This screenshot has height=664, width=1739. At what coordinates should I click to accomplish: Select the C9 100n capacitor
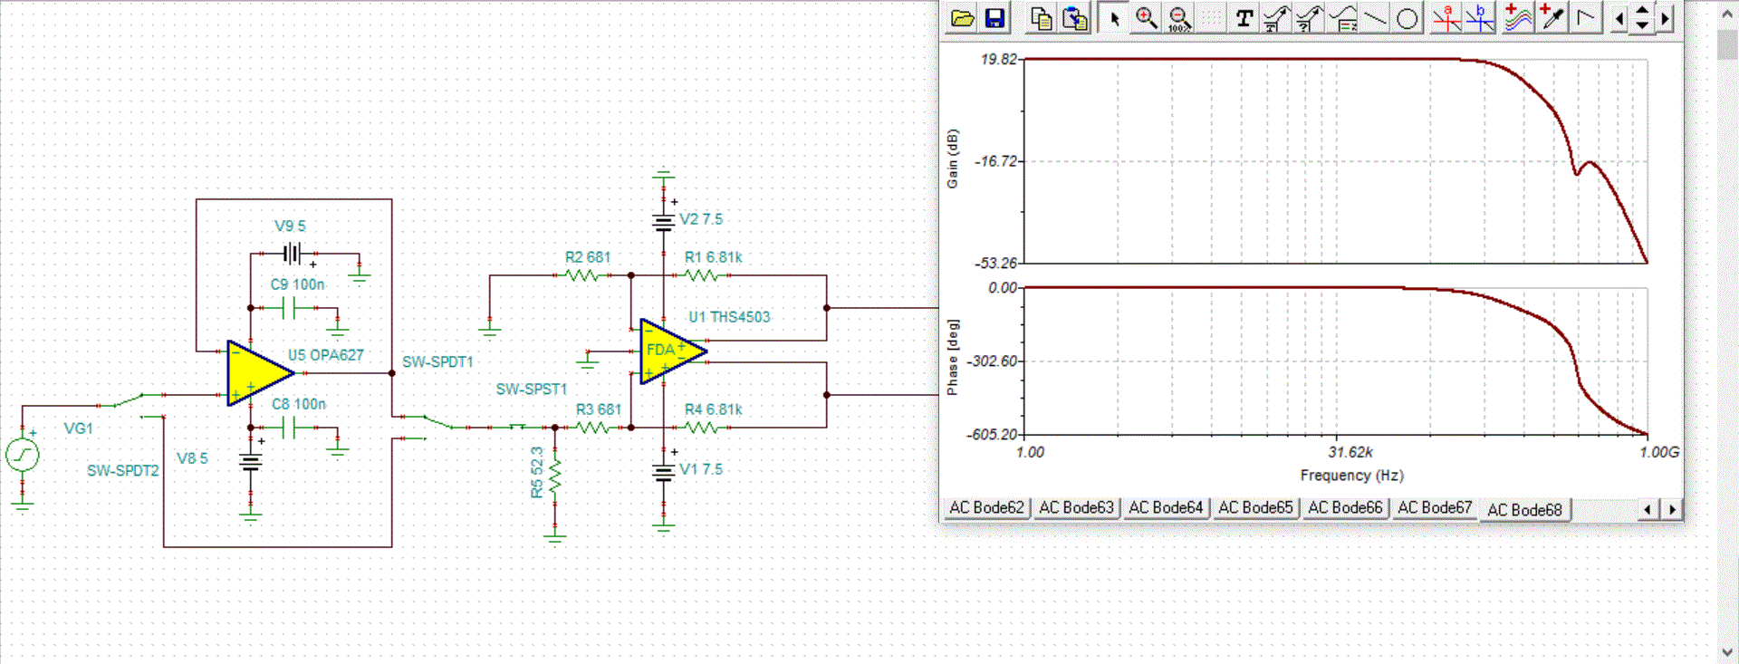289,308
